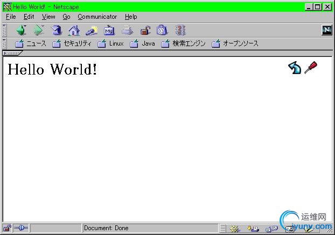Open the Help menu
Screen dimensions: 335x235
click(131, 17)
